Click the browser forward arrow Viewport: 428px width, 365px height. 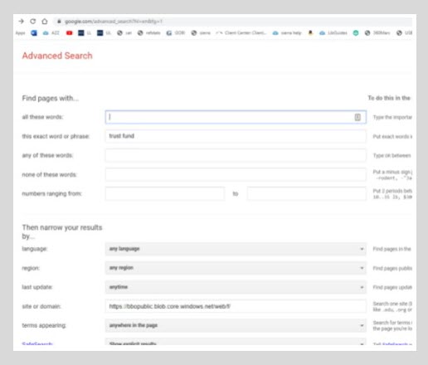pyautogui.click(x=21, y=22)
